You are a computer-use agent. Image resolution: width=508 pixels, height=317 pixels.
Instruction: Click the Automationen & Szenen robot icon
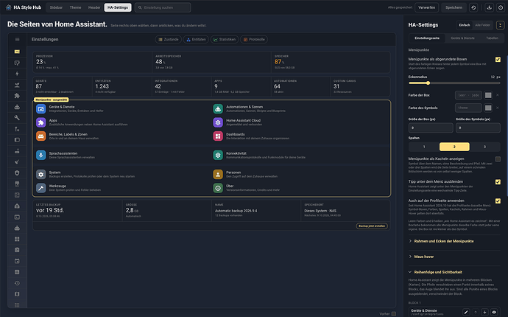[x=218, y=108]
